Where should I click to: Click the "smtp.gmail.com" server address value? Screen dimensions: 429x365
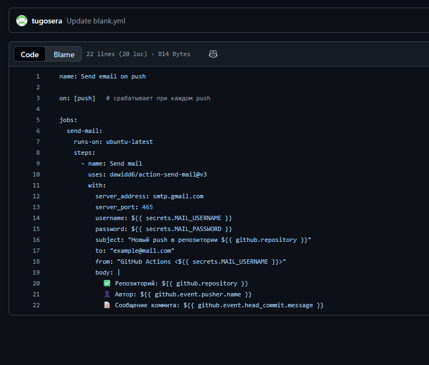tap(178, 196)
